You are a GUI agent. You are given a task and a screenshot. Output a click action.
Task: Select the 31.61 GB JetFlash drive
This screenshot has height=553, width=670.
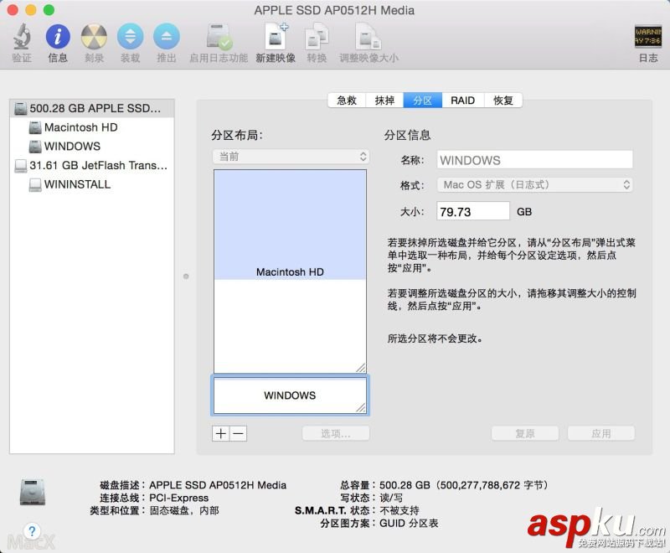pyautogui.click(x=92, y=165)
